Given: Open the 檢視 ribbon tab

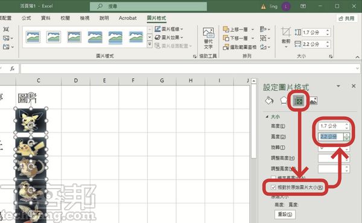Looking at the screenshot, I should (x=84, y=18).
